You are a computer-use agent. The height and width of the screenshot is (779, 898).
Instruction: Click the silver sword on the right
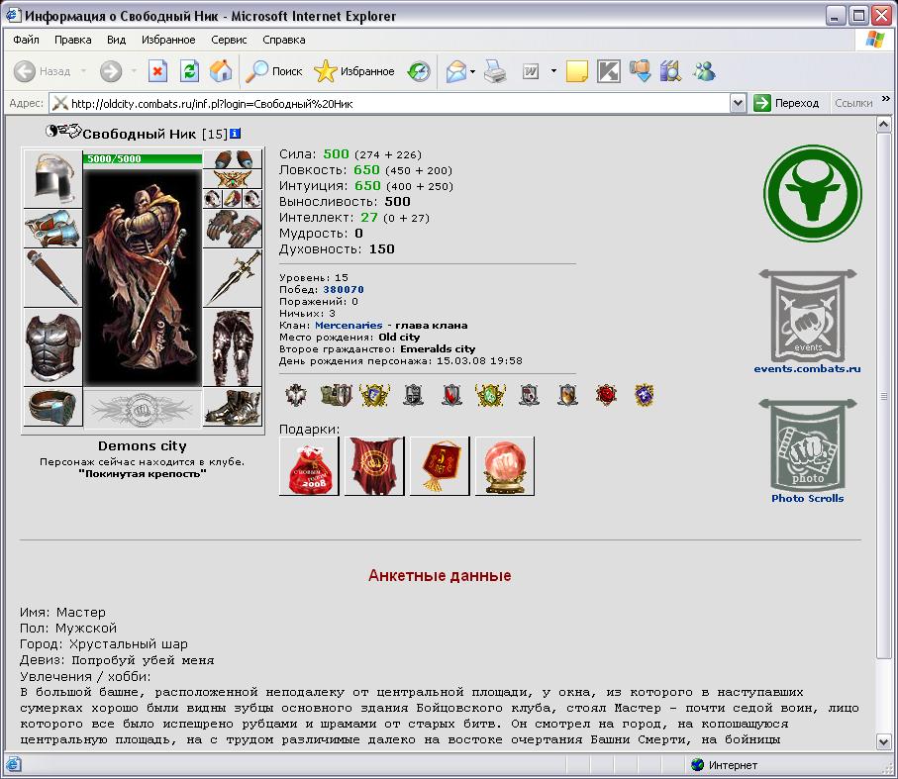(x=233, y=277)
